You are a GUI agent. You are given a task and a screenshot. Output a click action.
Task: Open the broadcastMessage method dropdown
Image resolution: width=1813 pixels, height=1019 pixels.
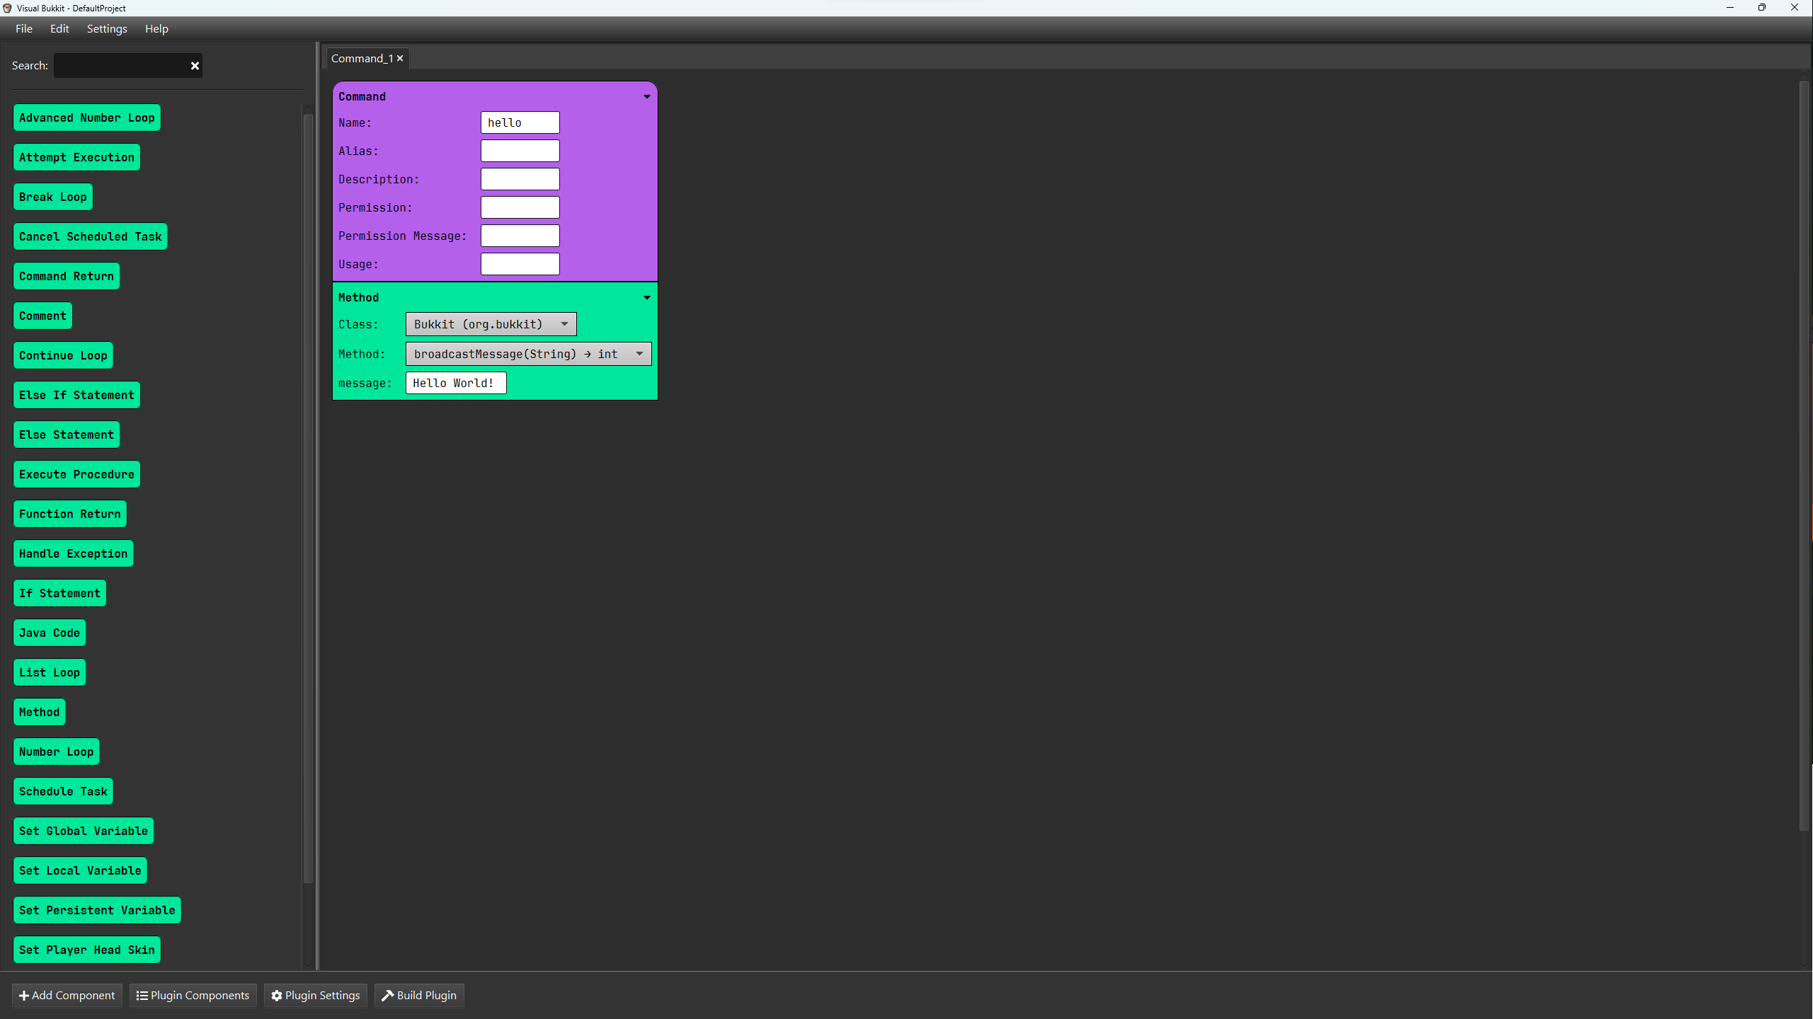click(528, 354)
